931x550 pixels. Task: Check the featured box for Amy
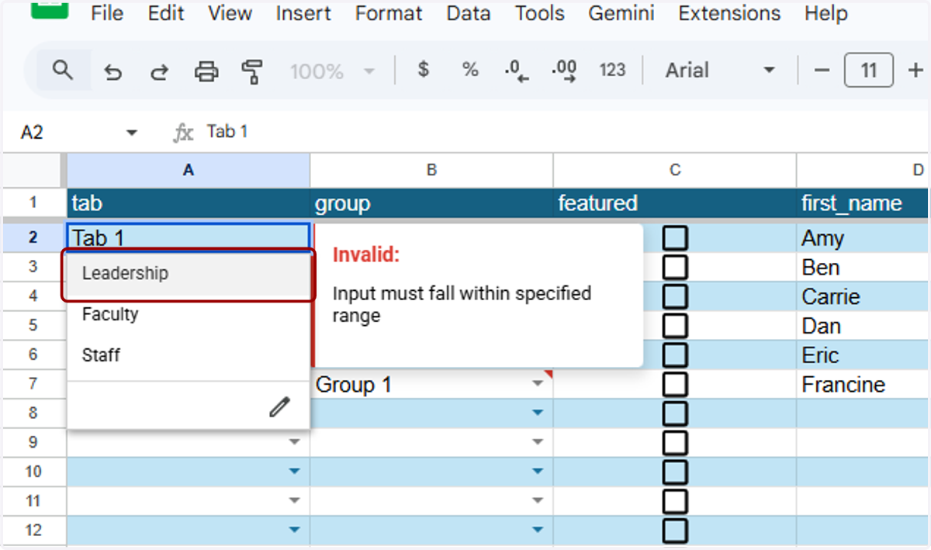point(675,238)
